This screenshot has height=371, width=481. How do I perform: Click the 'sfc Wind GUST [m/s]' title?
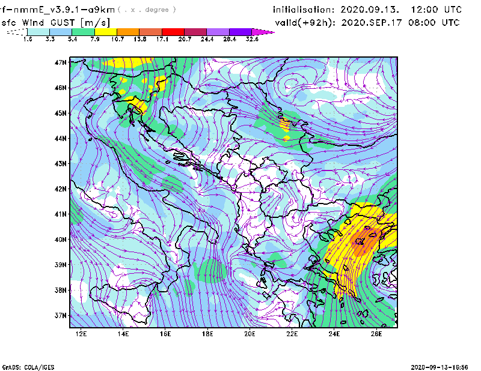[x=55, y=23]
